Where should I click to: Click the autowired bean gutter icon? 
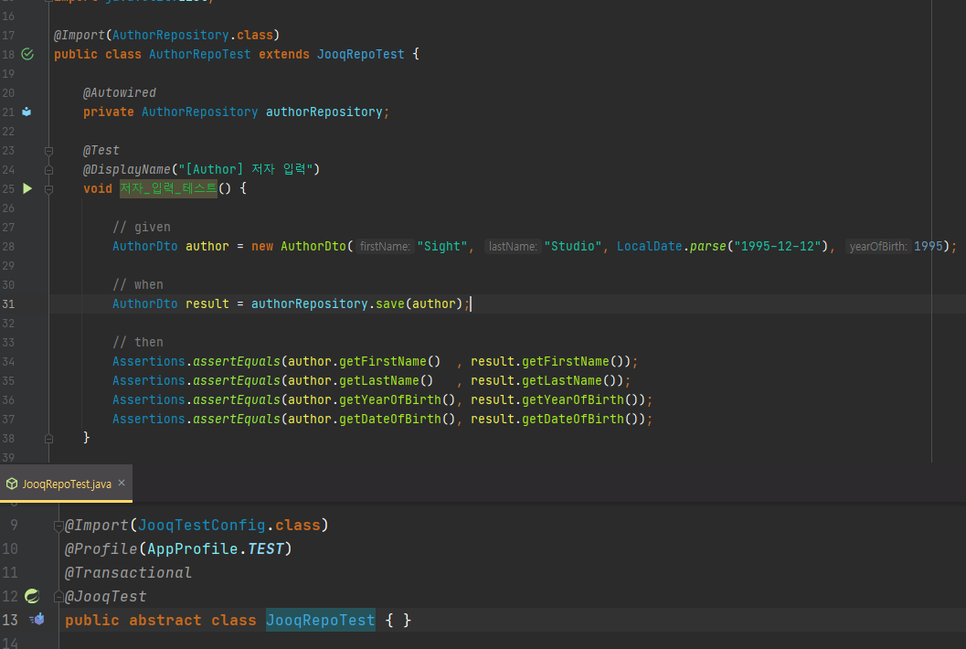(x=27, y=112)
